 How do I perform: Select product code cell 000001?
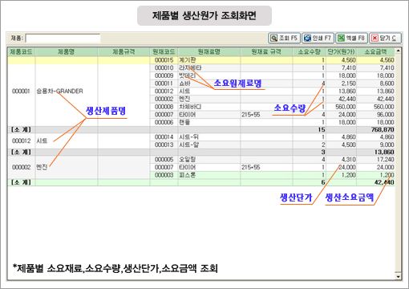pos(21,92)
